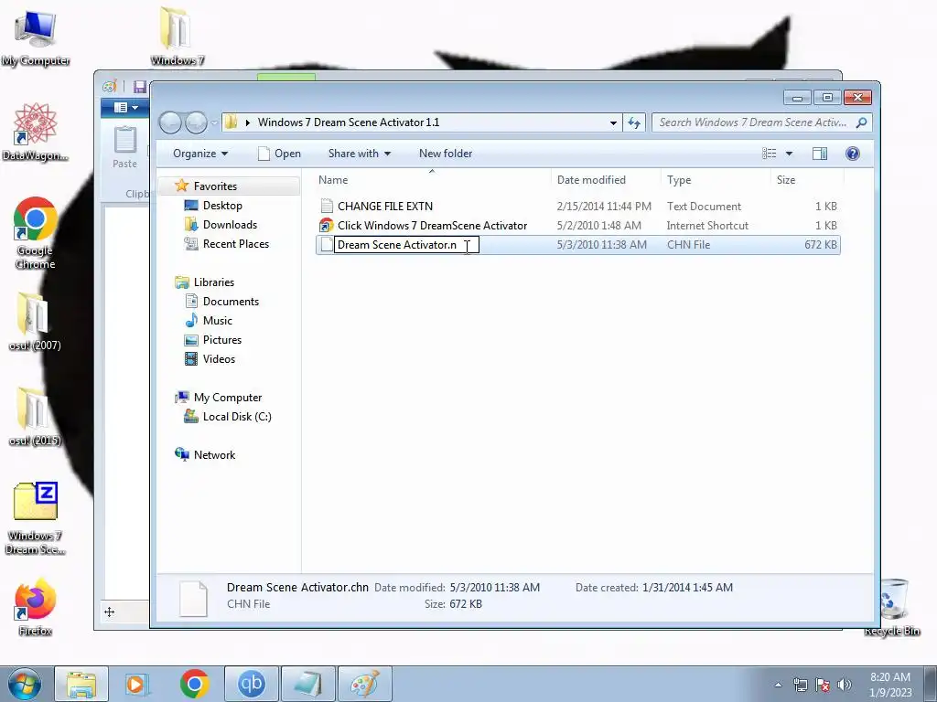This screenshot has width=937, height=702.
Task: Go to Desktop in Favorites
Action: click(x=222, y=206)
